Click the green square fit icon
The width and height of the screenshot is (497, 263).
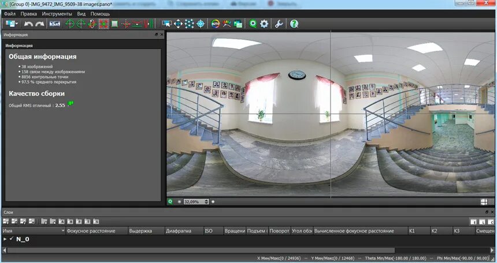[x=114, y=24]
